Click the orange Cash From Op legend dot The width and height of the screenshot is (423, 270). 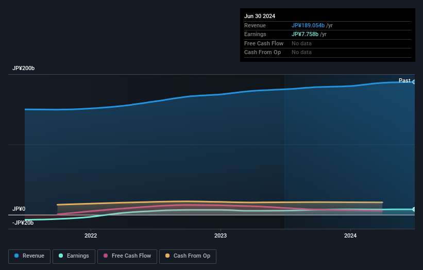(x=167, y=256)
